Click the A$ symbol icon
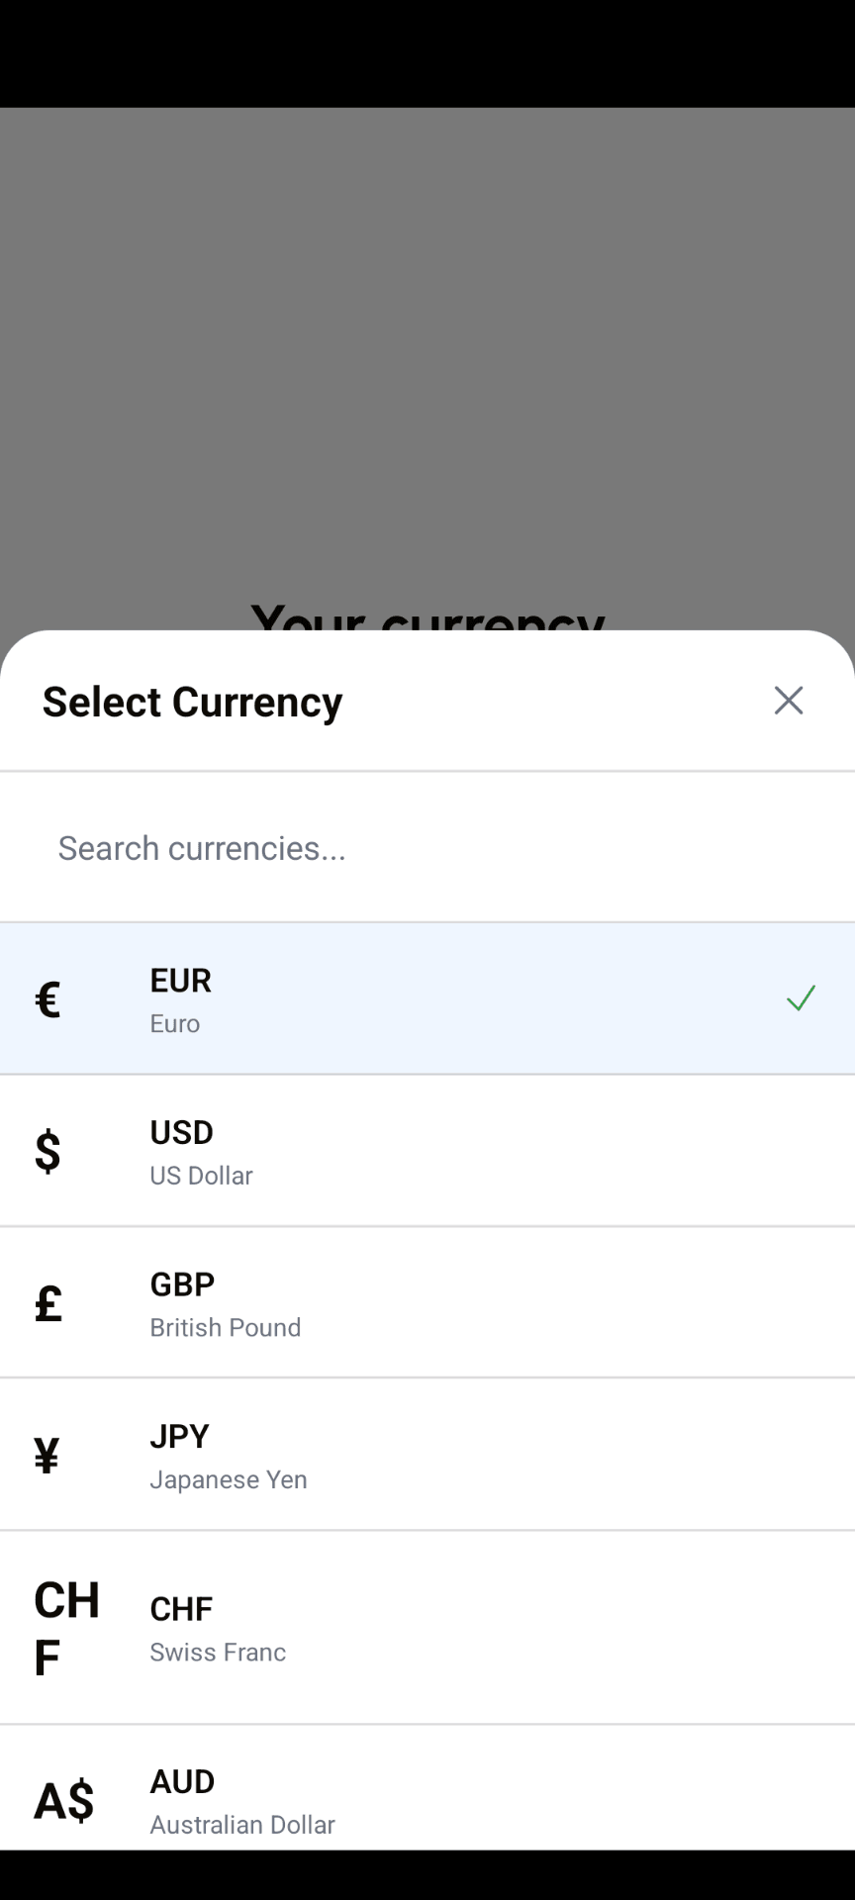This screenshot has height=1900, width=855. (64, 1800)
